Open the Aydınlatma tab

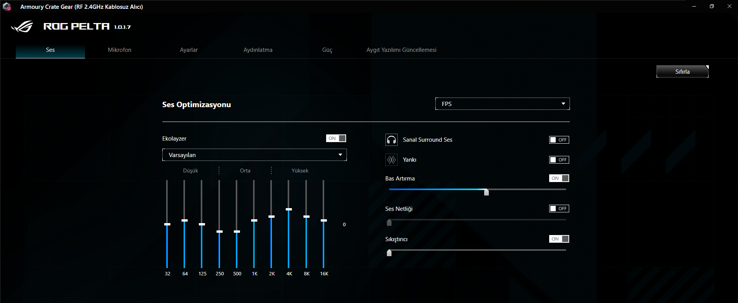pos(258,50)
